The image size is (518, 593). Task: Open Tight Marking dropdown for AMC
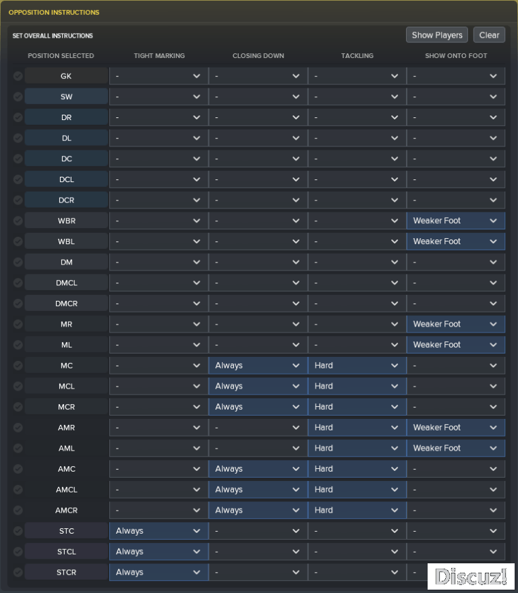(159, 469)
